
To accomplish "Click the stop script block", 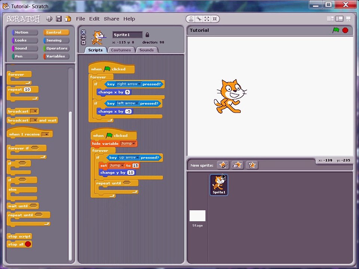I will 19,236.
